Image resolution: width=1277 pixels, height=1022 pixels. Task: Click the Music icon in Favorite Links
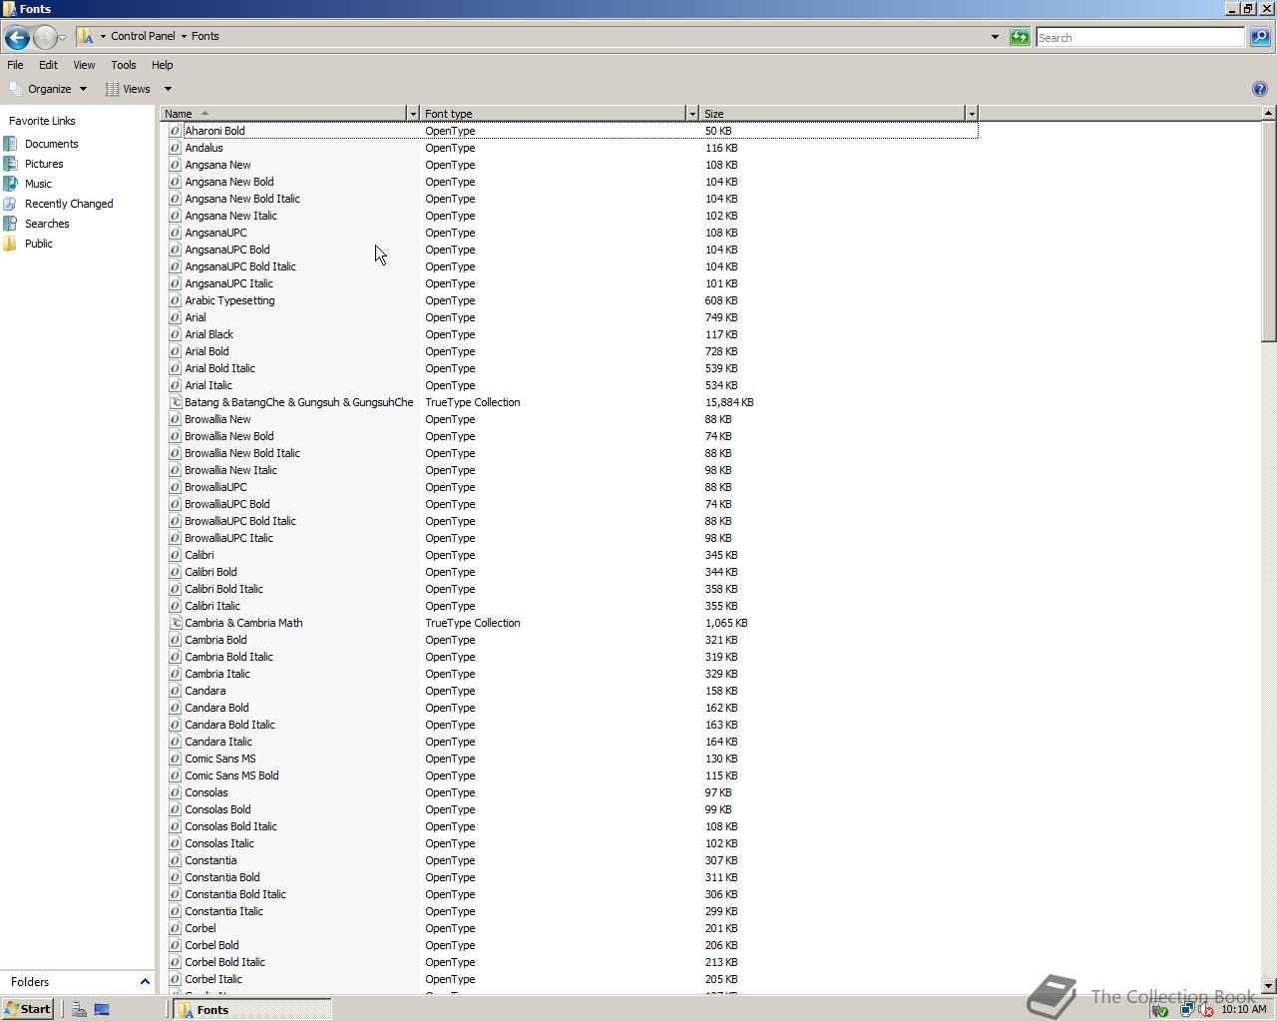point(10,184)
